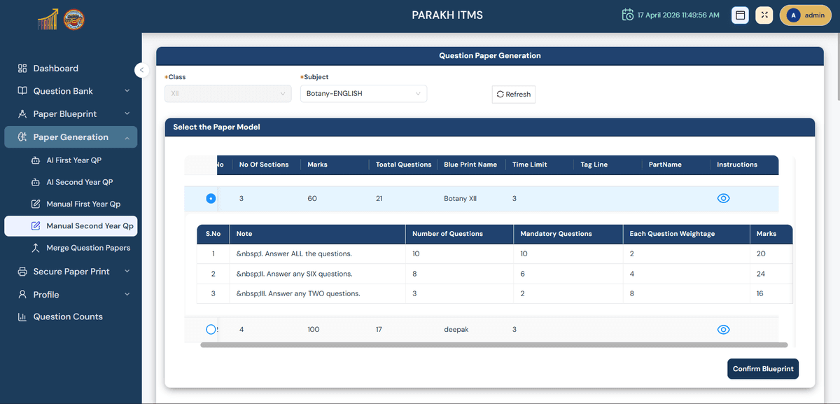The height and width of the screenshot is (404, 840).
Task: Click the layout window icon in header
Action: pos(740,15)
